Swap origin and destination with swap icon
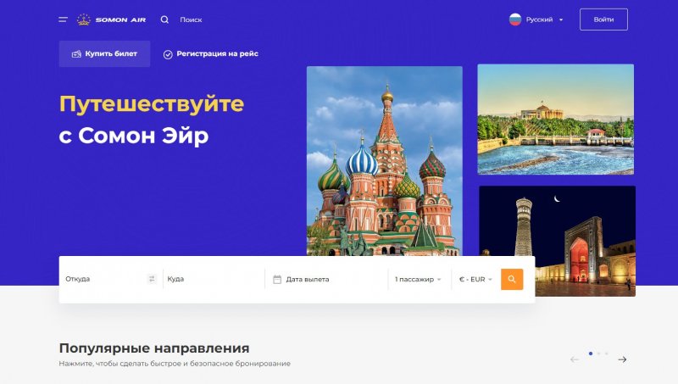The height and width of the screenshot is (384, 678). (x=152, y=279)
